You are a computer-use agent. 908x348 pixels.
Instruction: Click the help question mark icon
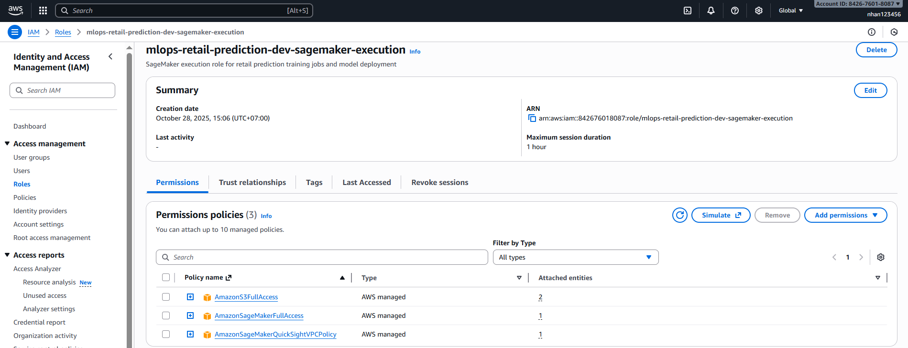click(735, 11)
